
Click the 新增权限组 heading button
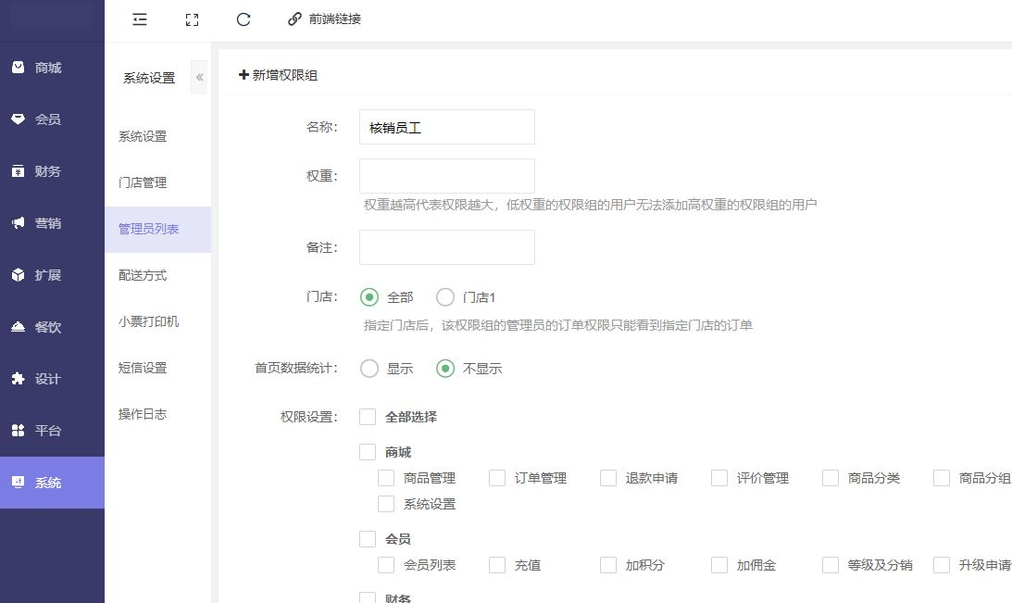279,75
